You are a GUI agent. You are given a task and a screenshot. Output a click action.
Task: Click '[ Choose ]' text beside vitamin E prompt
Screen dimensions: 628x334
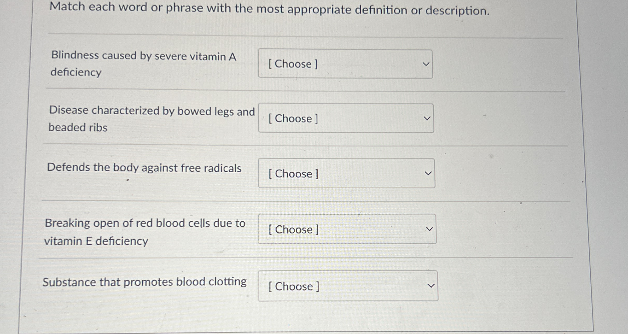click(x=294, y=230)
